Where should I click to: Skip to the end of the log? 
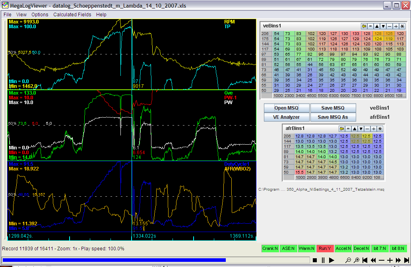point(406,260)
